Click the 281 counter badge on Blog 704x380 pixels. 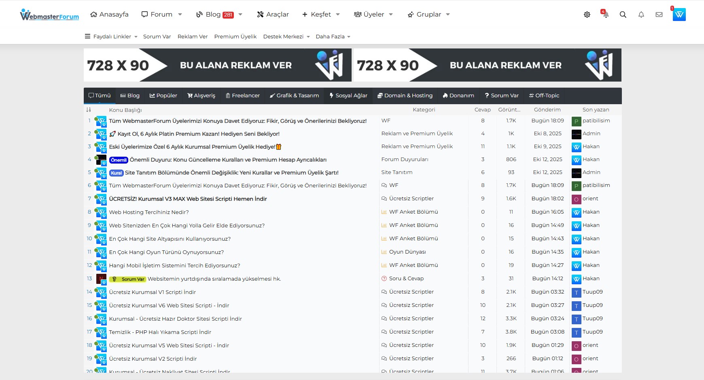pos(228,14)
